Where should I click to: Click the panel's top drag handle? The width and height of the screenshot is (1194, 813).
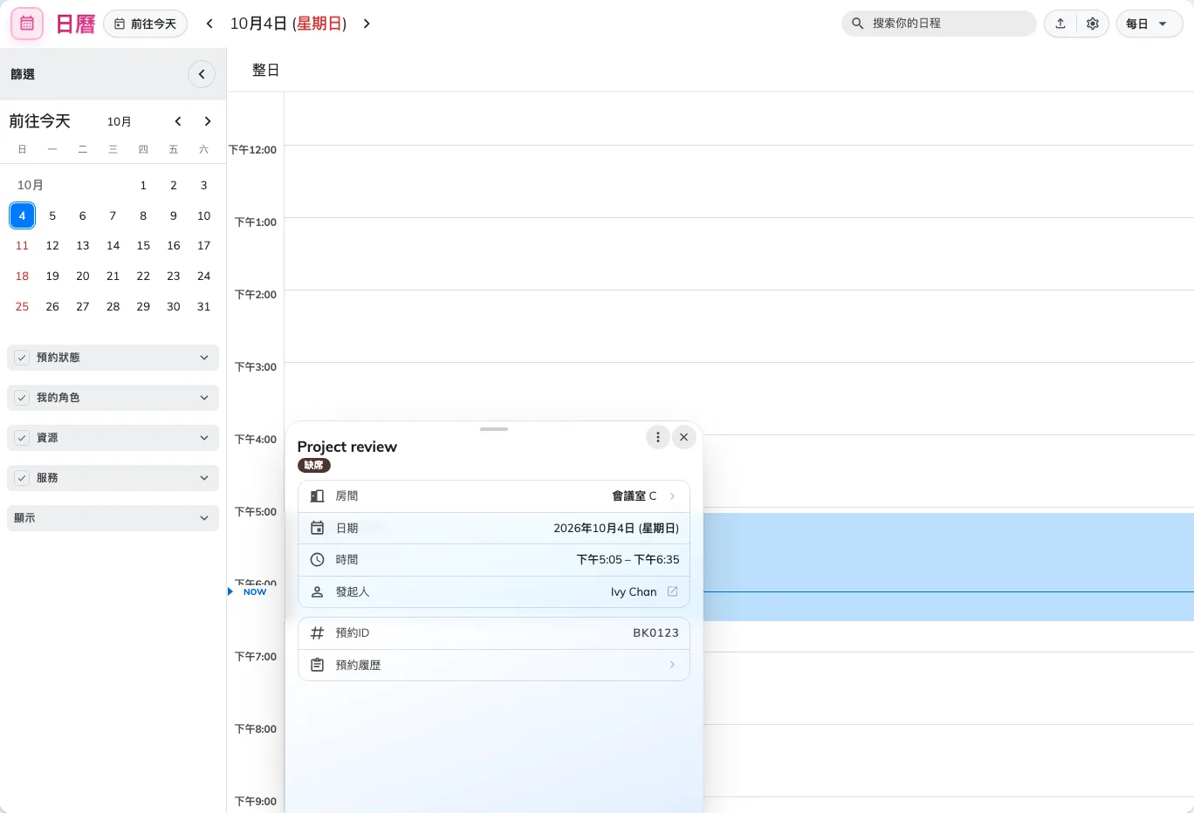[494, 429]
